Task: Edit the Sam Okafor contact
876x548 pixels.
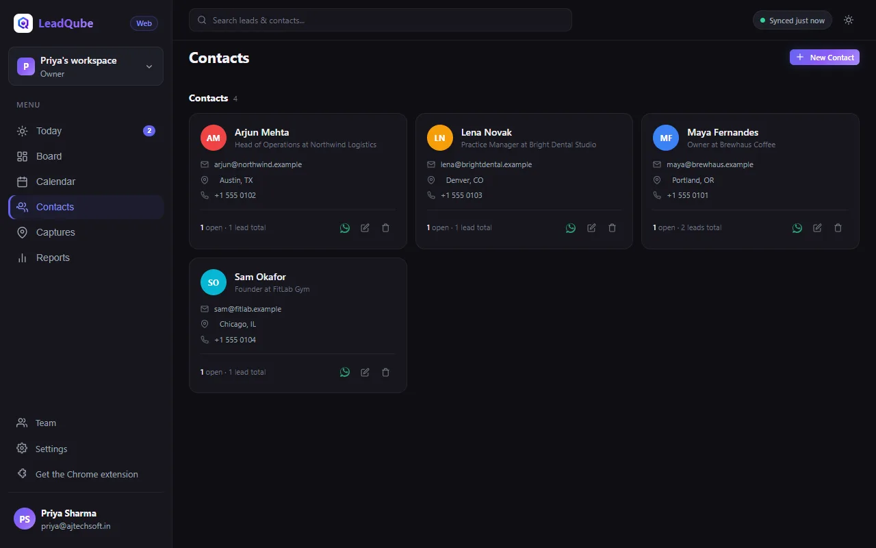Action: [x=365, y=372]
